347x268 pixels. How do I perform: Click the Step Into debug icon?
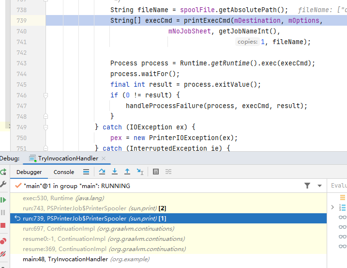[x=115, y=172]
